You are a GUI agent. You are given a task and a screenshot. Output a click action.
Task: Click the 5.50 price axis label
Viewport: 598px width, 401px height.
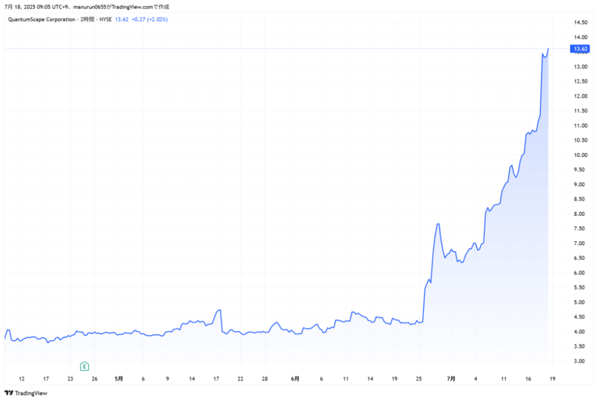tap(579, 287)
